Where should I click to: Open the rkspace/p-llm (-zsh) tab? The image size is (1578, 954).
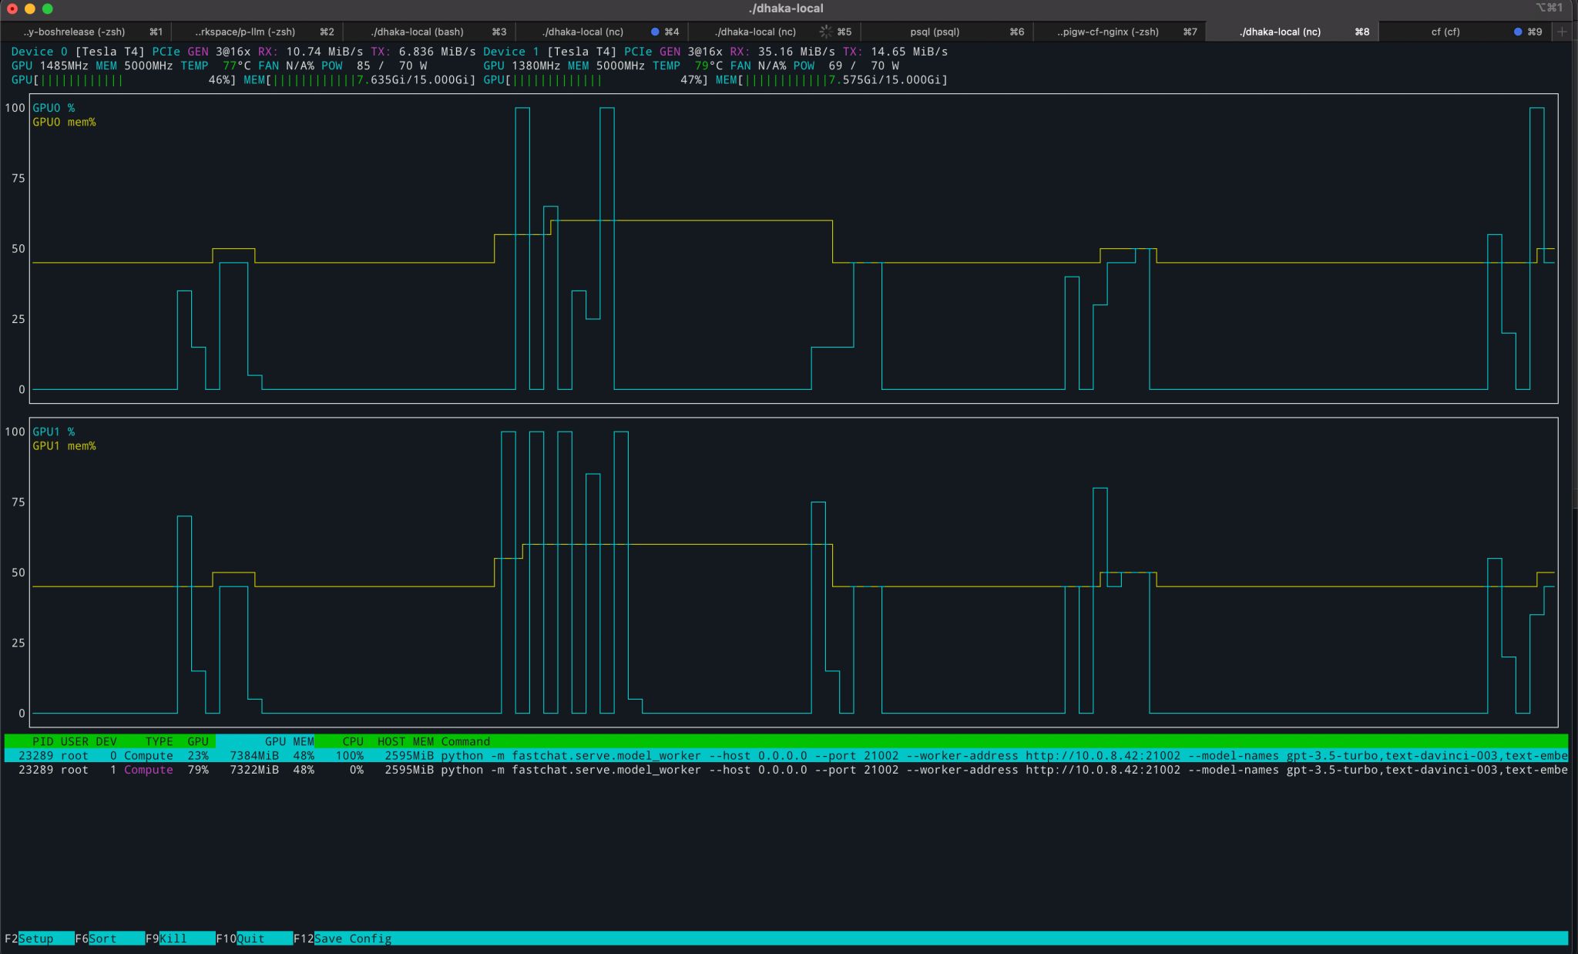coord(257,32)
